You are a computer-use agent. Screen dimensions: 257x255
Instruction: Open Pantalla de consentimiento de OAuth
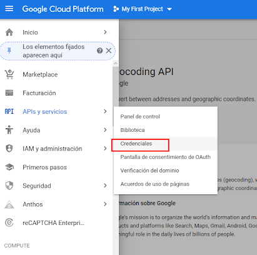coord(166,157)
